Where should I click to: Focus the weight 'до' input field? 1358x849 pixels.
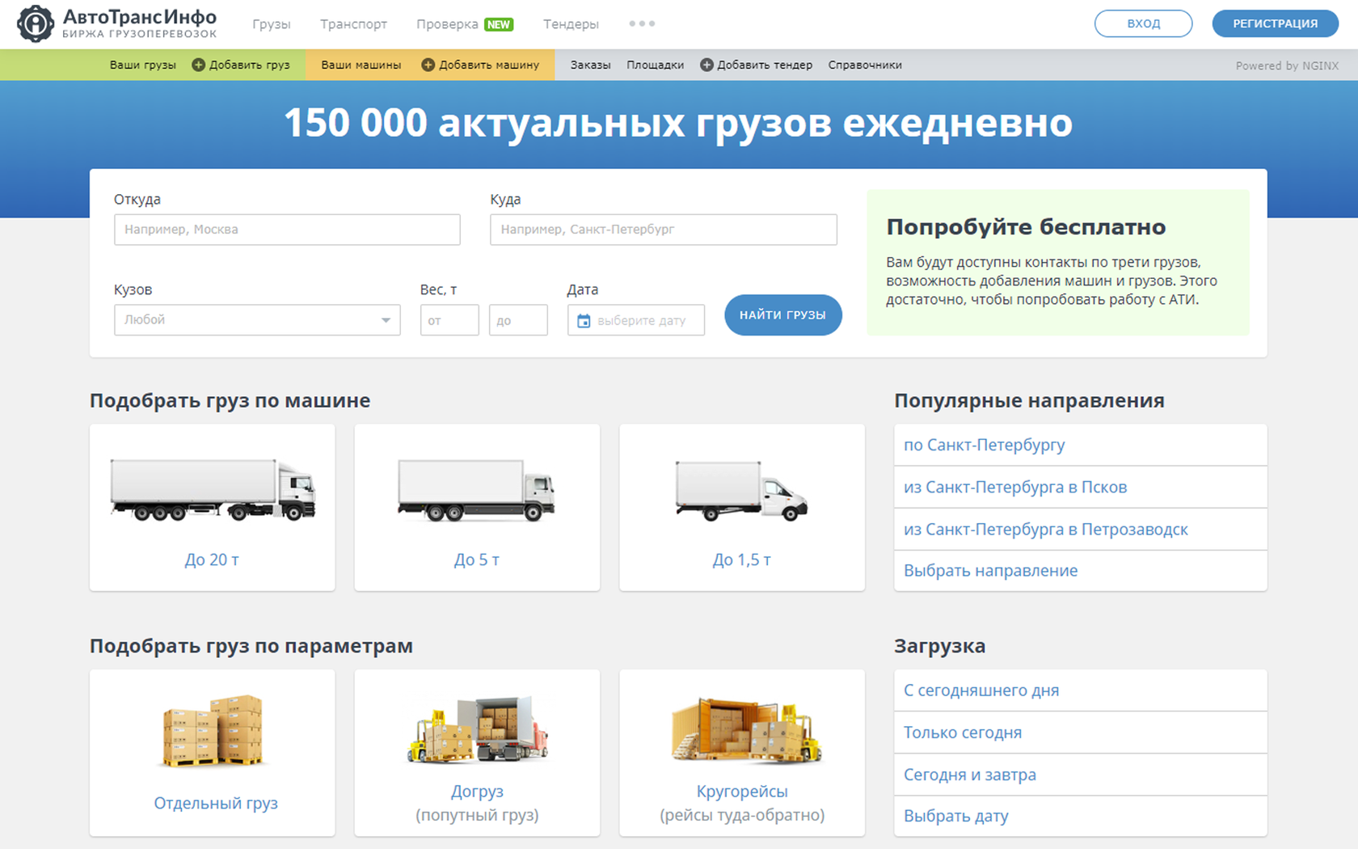[518, 320]
